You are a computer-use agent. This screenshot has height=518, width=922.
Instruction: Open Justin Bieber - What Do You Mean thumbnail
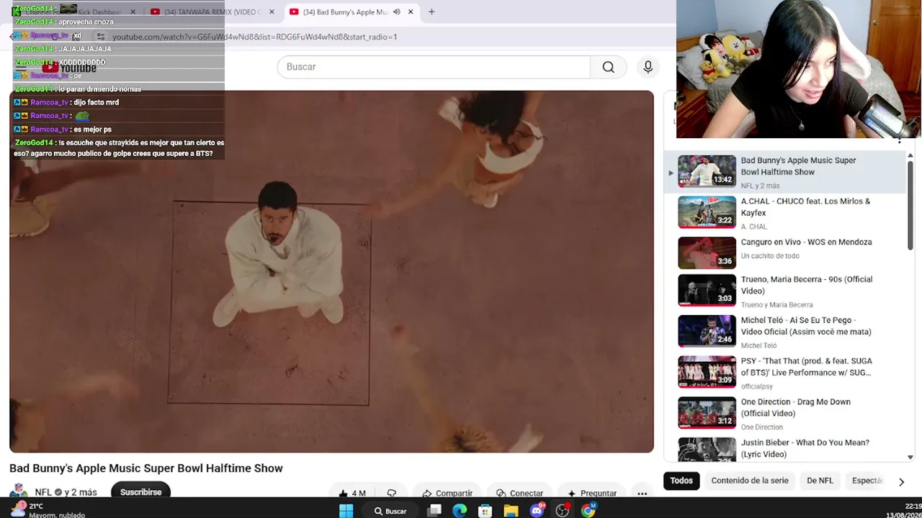(x=707, y=449)
